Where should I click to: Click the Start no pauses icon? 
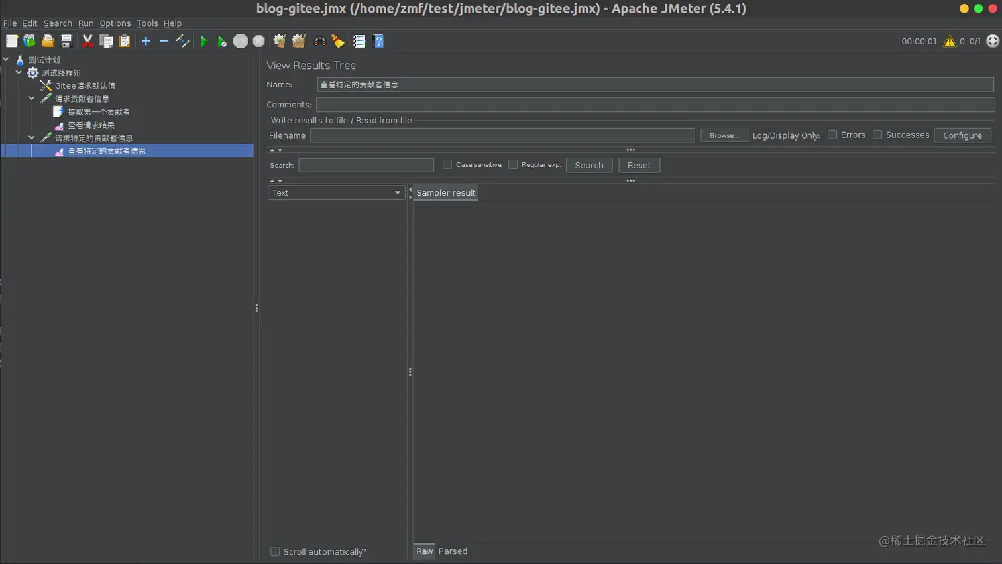click(222, 42)
